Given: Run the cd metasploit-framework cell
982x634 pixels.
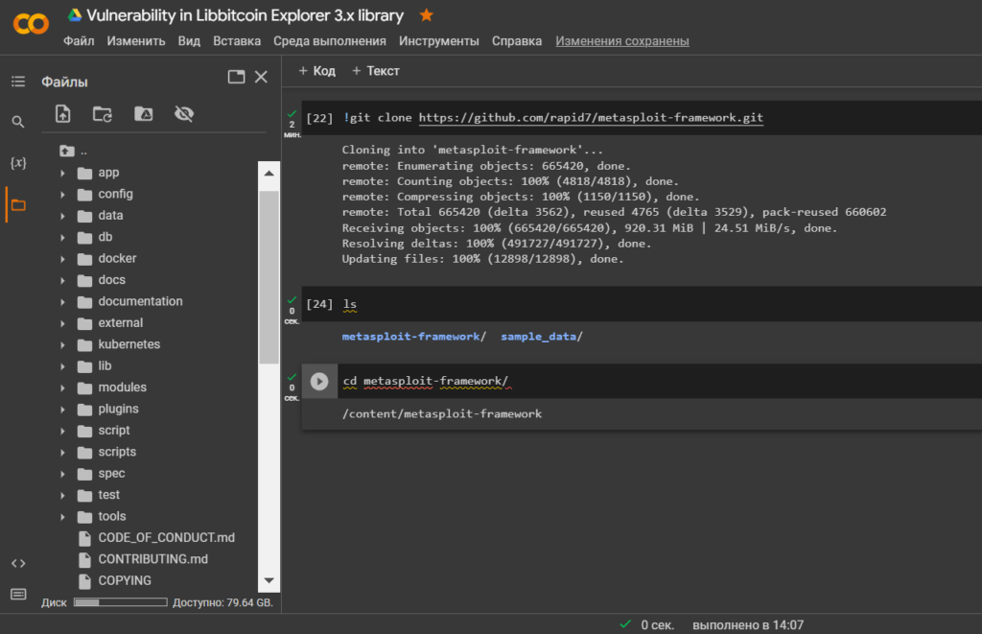Looking at the screenshot, I should pyautogui.click(x=319, y=381).
